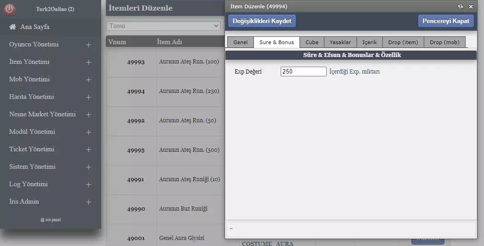
Task: Click plus icon next to Sistem Yönetimi
Action: [x=88, y=167]
